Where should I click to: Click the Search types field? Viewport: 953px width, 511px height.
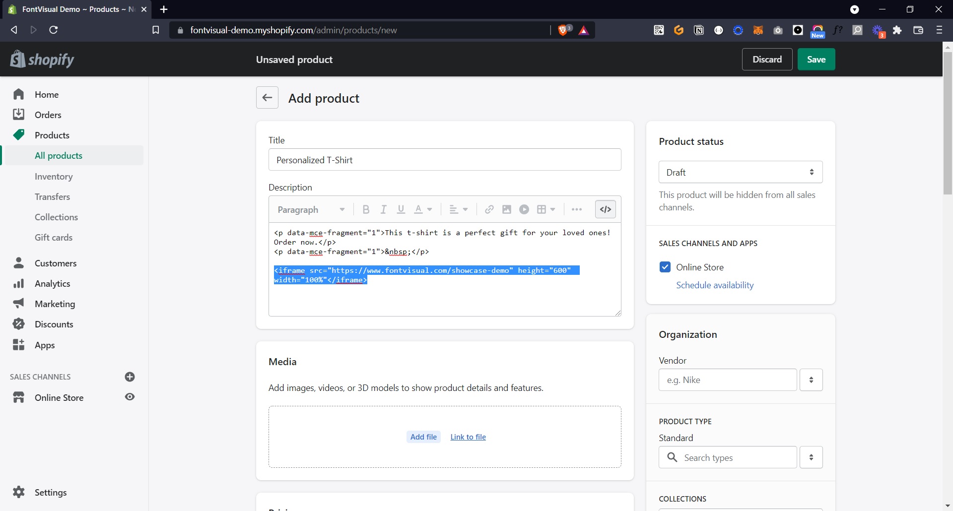(x=728, y=457)
